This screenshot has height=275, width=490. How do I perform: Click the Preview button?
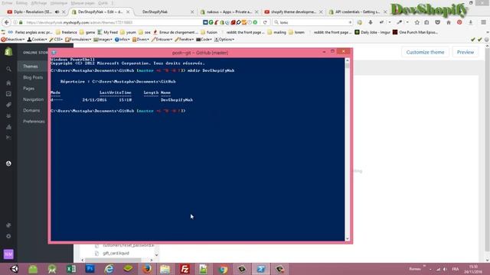[x=465, y=52]
